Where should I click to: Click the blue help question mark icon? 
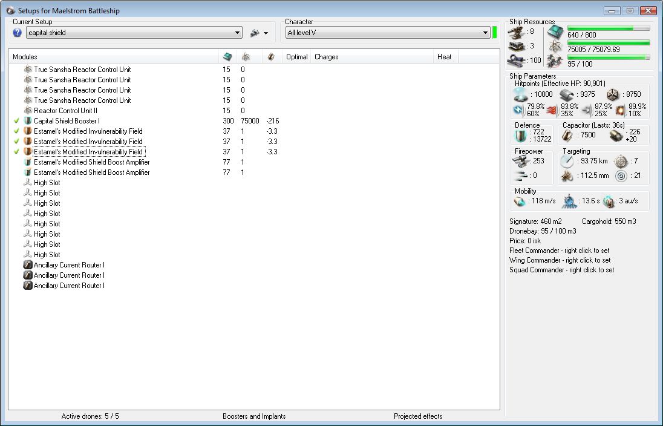pyautogui.click(x=17, y=33)
